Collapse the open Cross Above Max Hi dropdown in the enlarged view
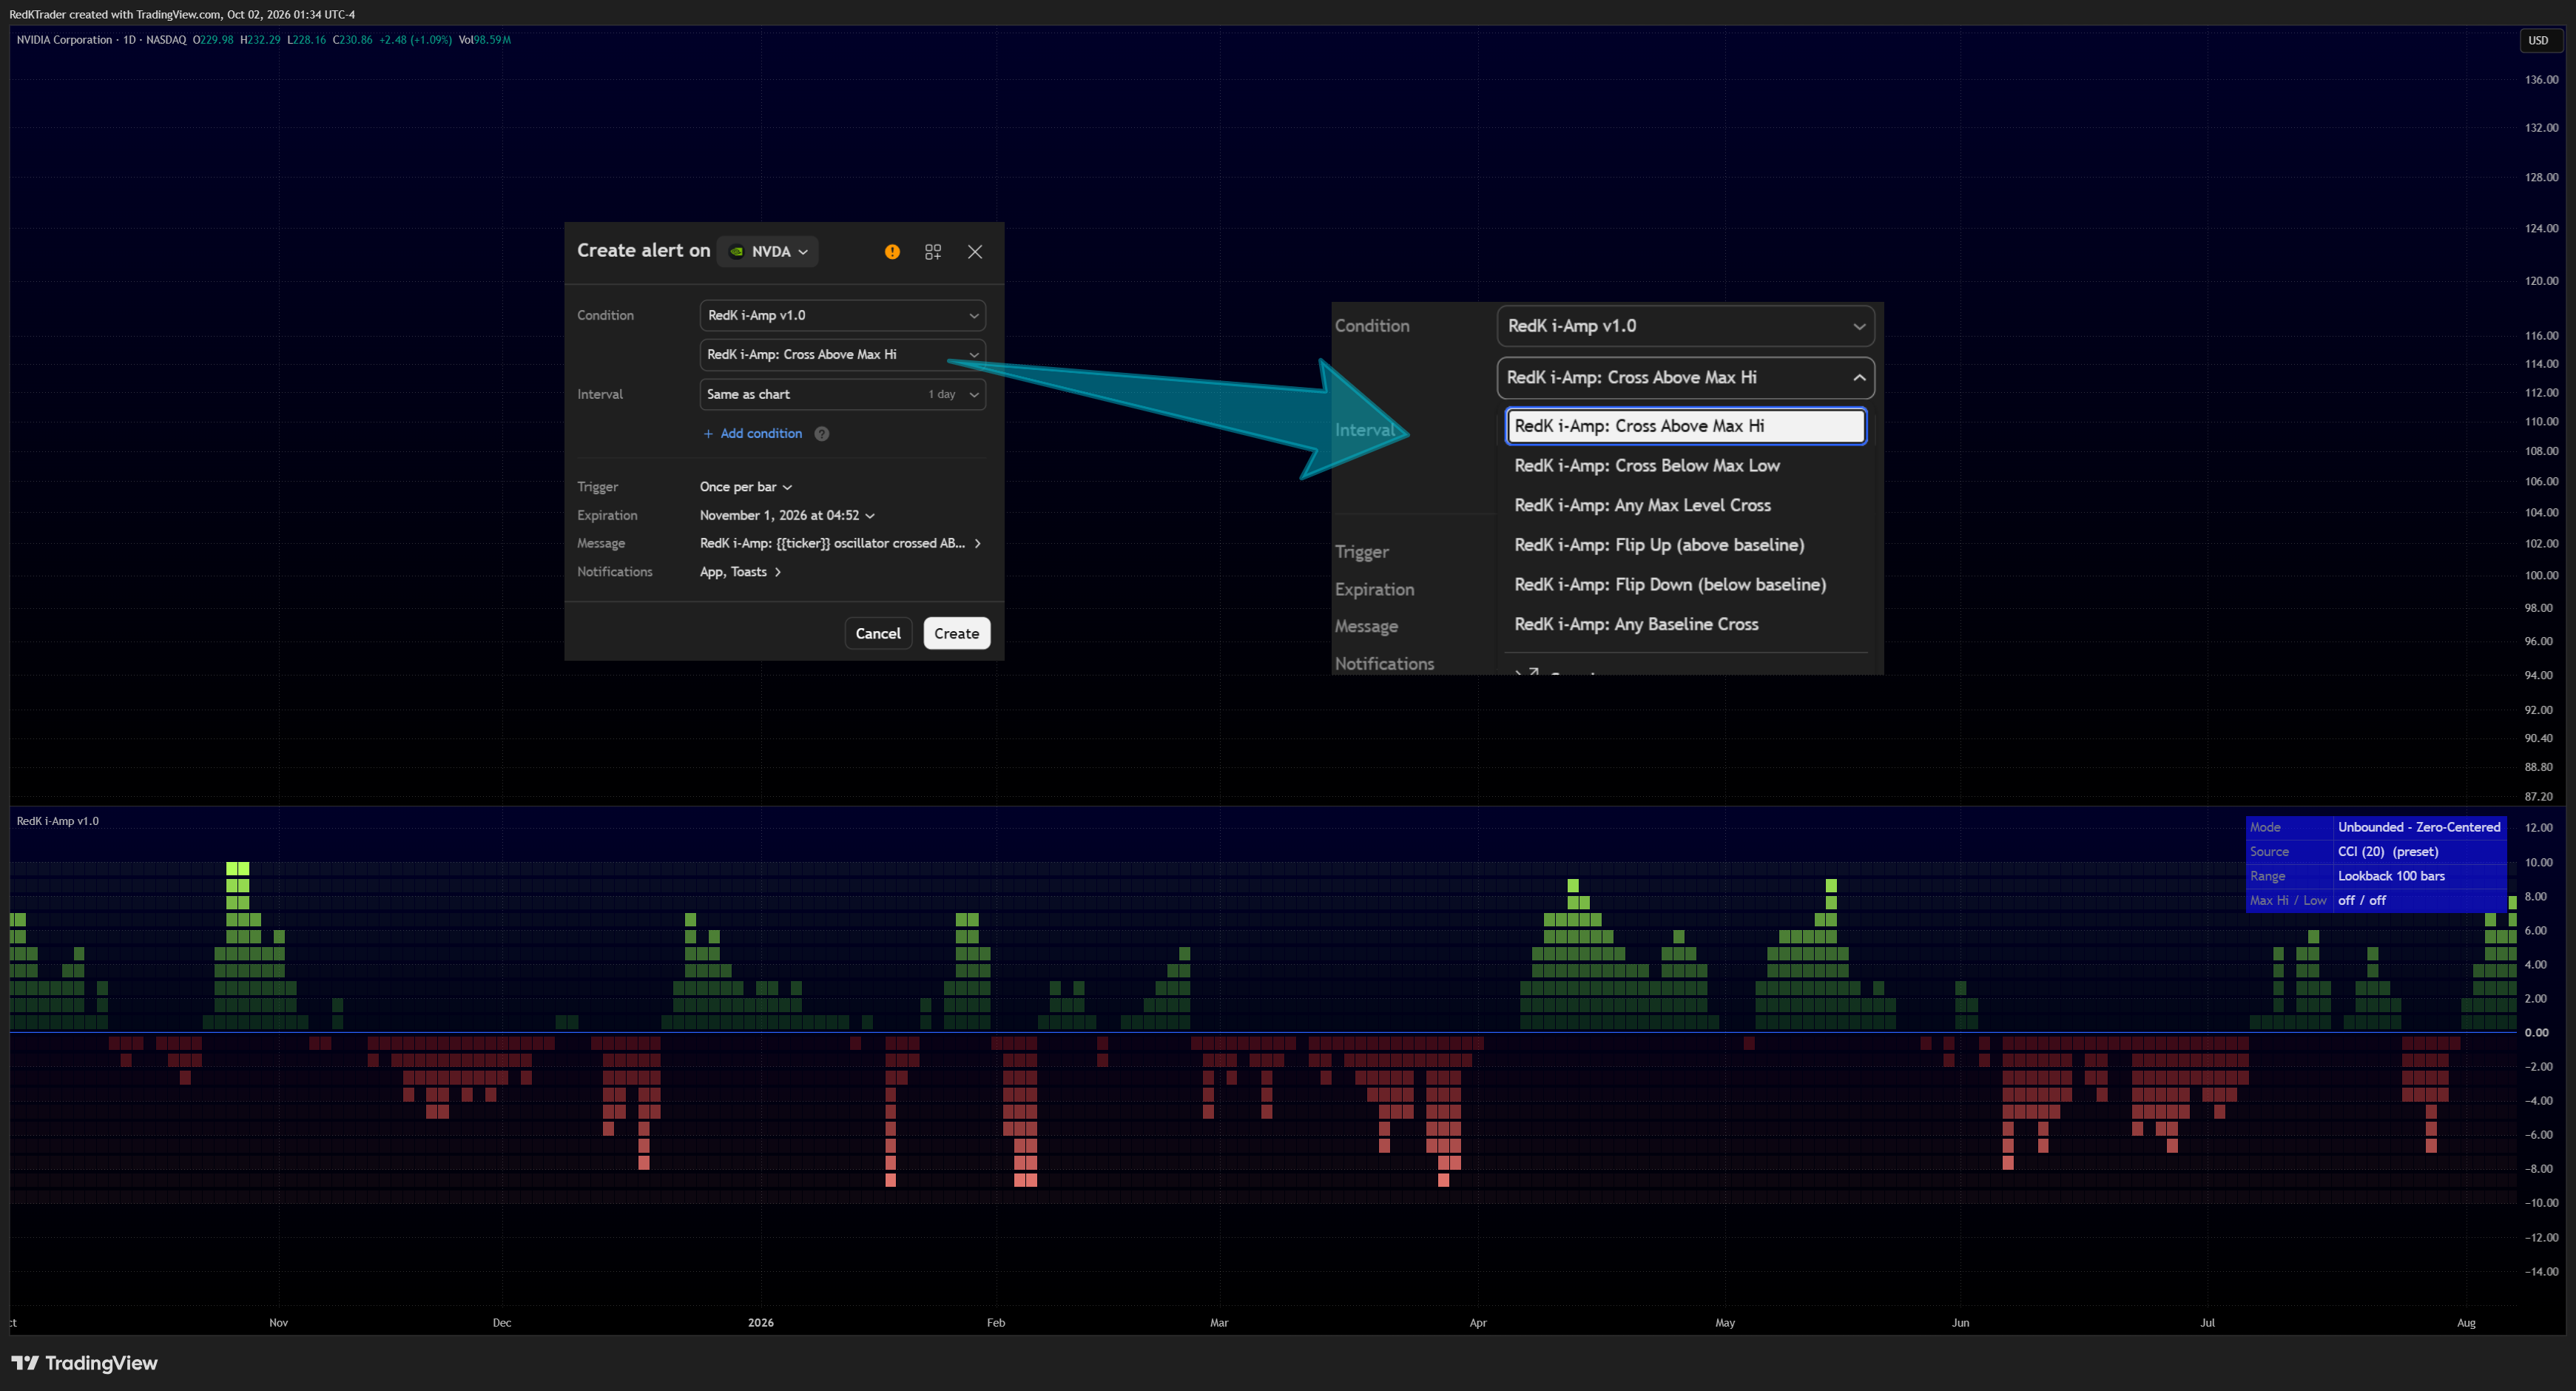Viewport: 2576px width, 1391px height. [x=1685, y=377]
